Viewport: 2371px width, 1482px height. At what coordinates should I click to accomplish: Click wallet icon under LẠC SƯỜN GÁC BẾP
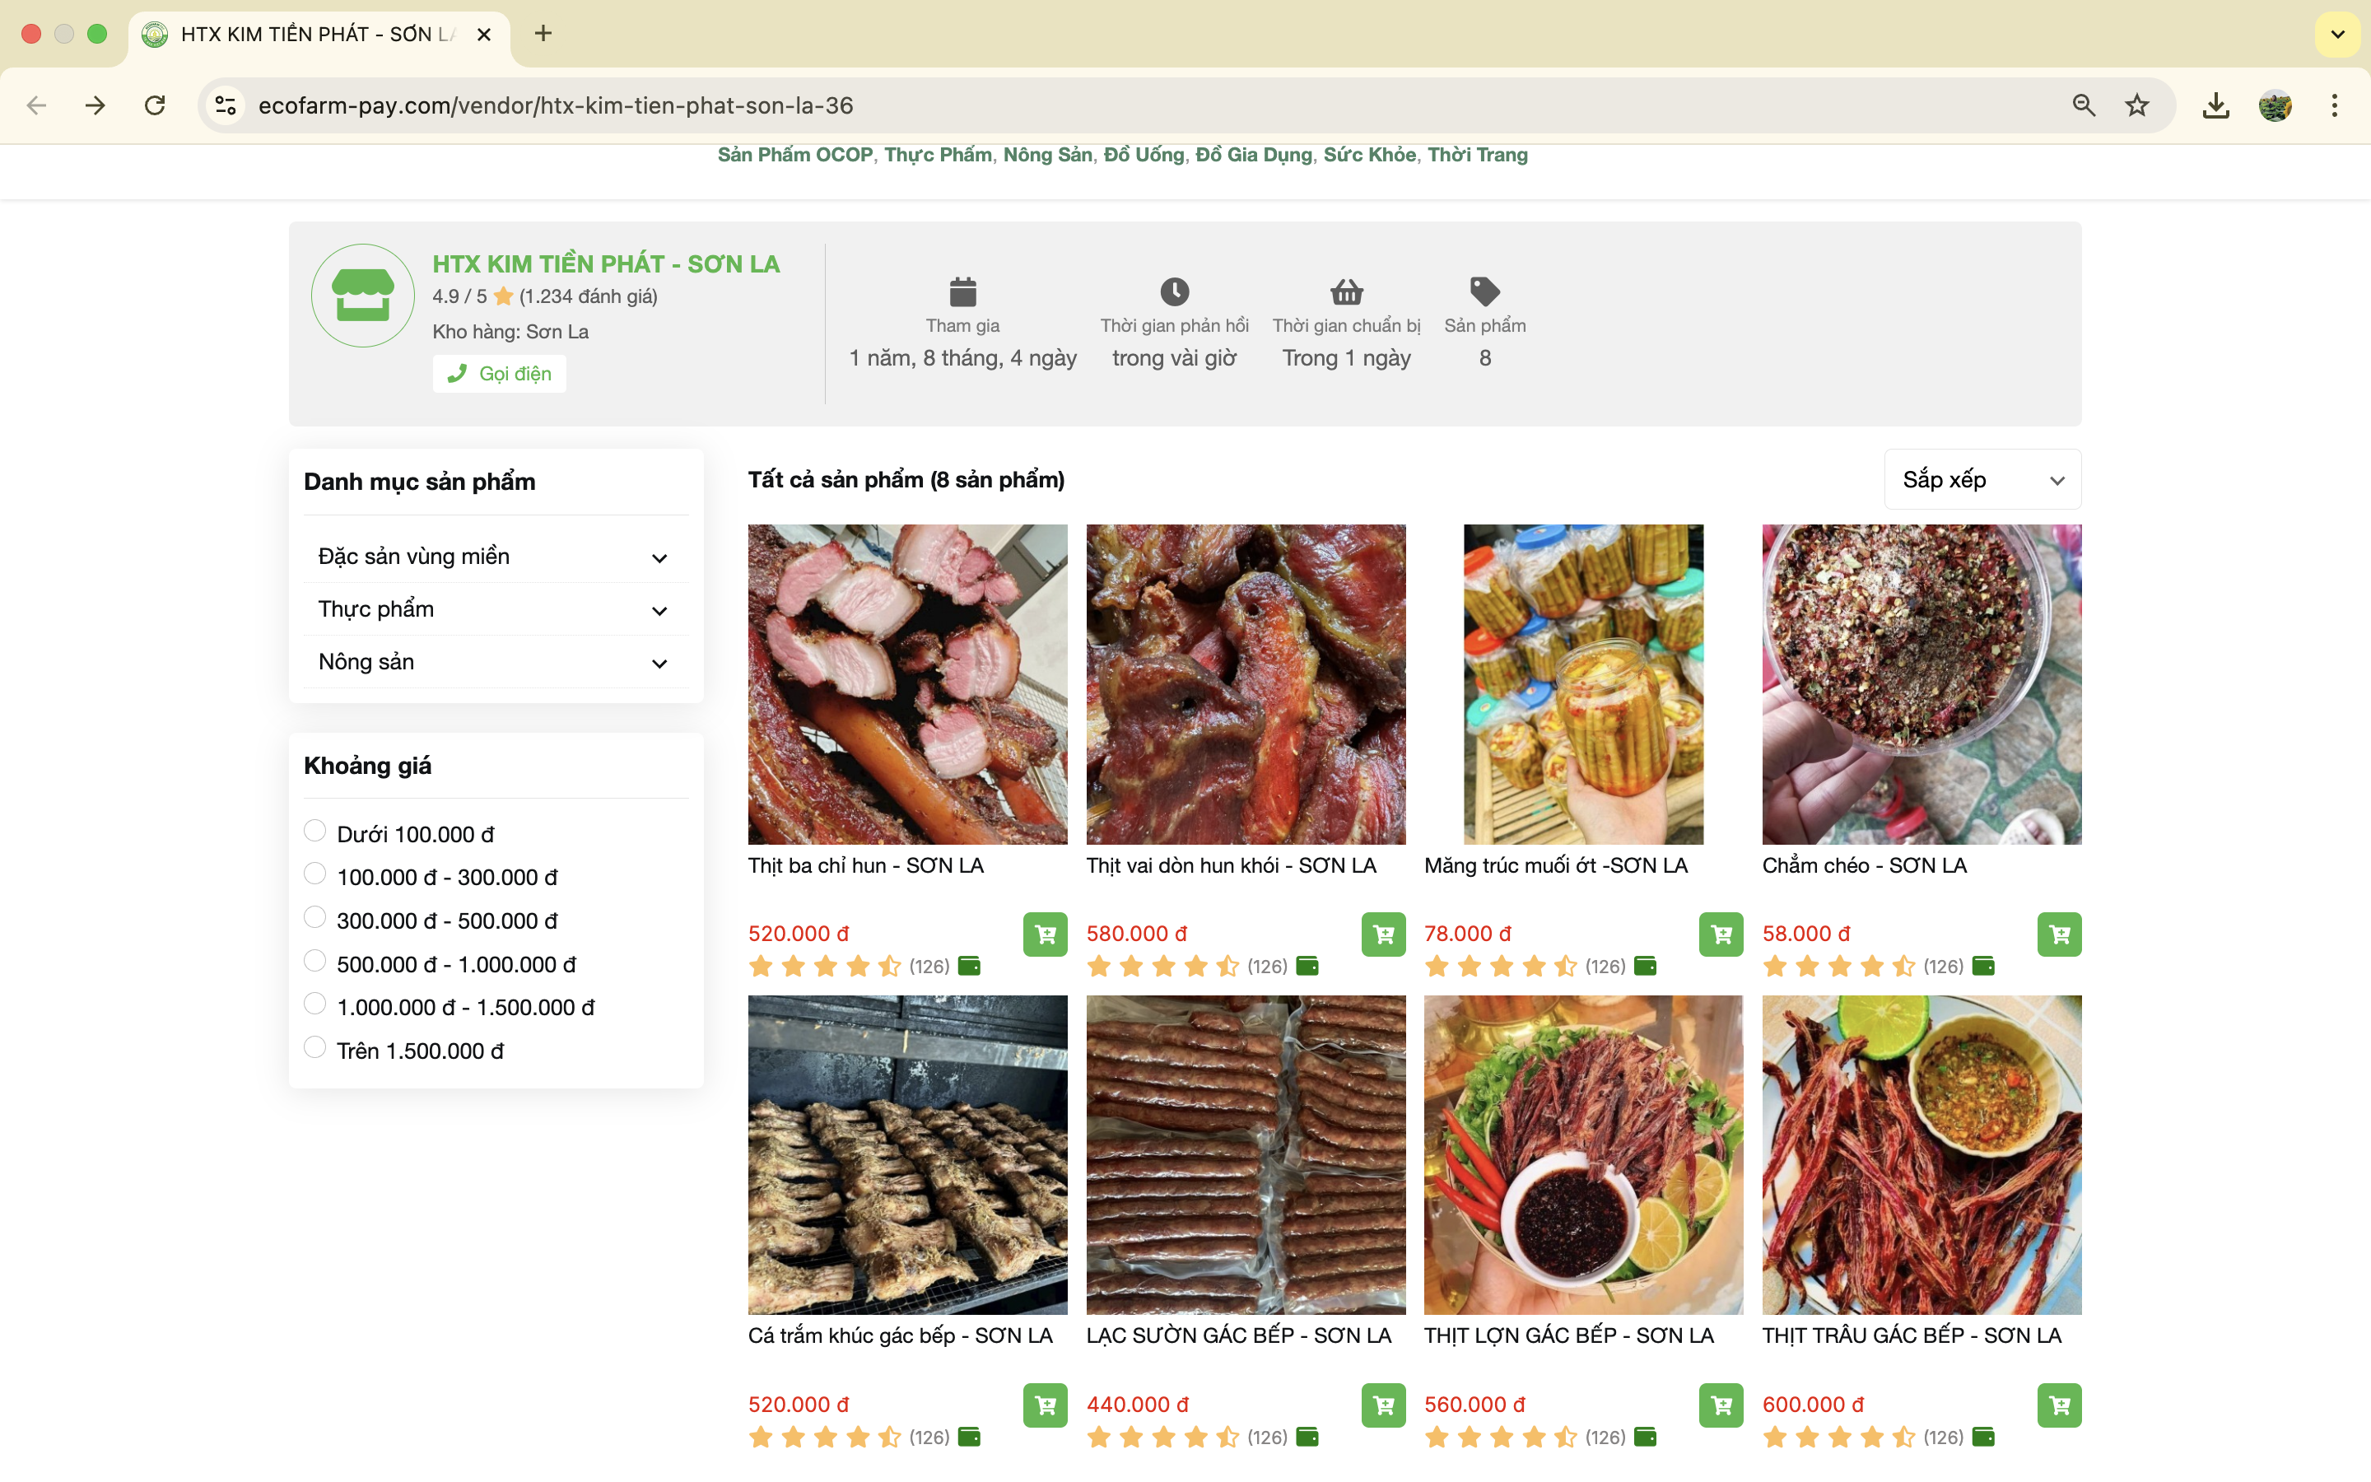tap(1307, 1437)
